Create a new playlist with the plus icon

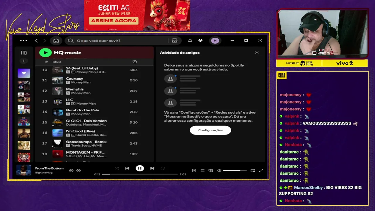pyautogui.click(x=24, y=61)
